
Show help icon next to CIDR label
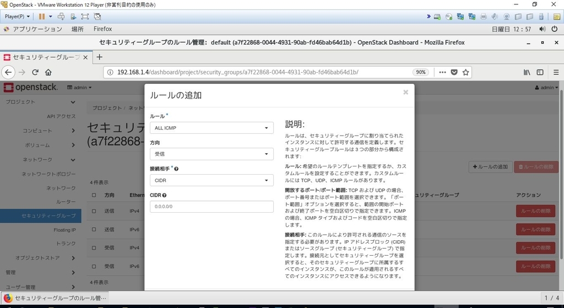coord(164,196)
